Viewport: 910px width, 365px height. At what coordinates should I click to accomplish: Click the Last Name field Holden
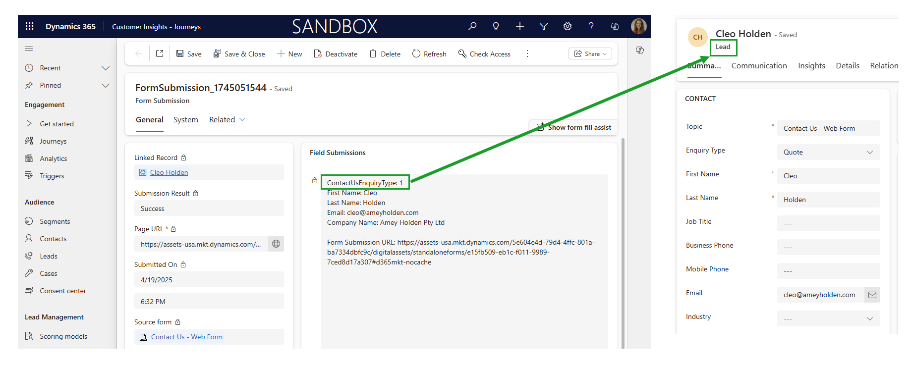(829, 200)
